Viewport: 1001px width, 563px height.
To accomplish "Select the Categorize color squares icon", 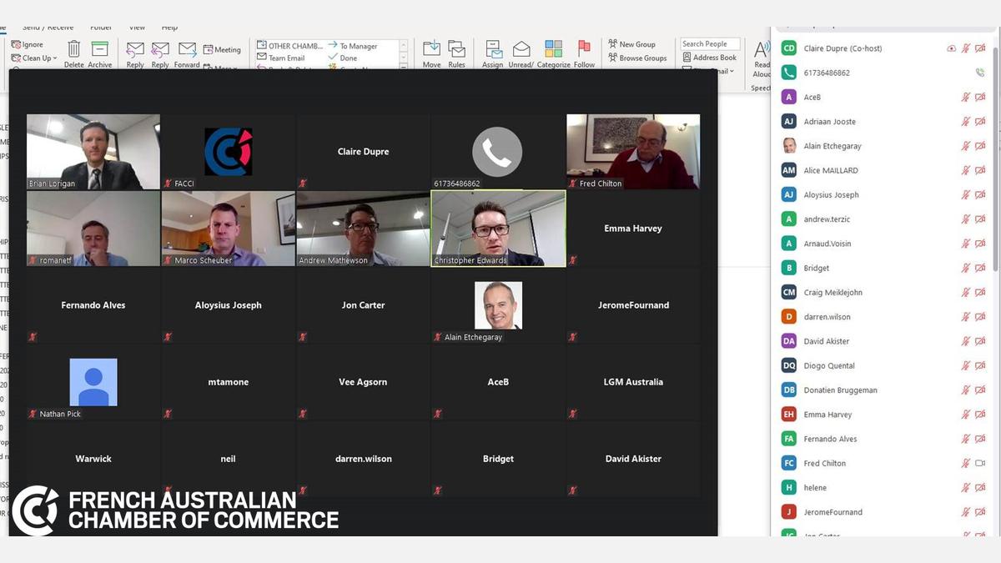I will pyautogui.click(x=553, y=50).
